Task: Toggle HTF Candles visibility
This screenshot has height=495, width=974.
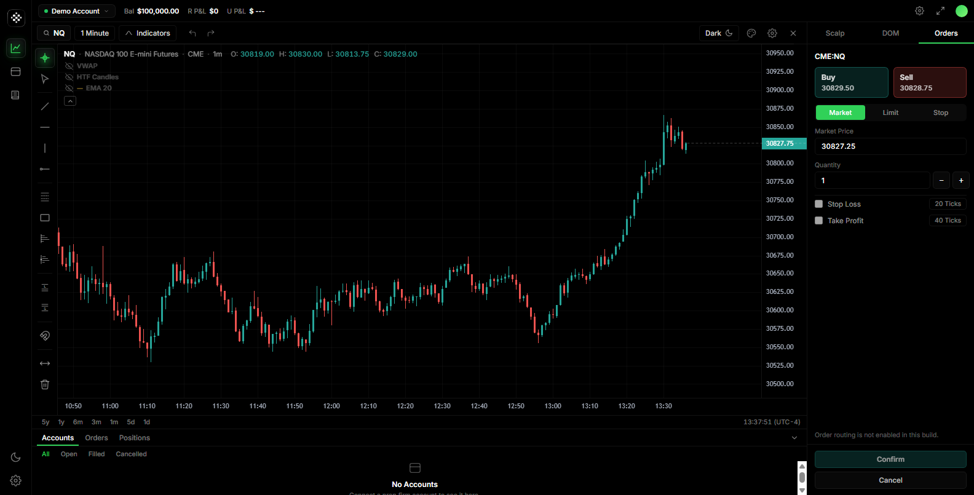Action: coord(69,77)
